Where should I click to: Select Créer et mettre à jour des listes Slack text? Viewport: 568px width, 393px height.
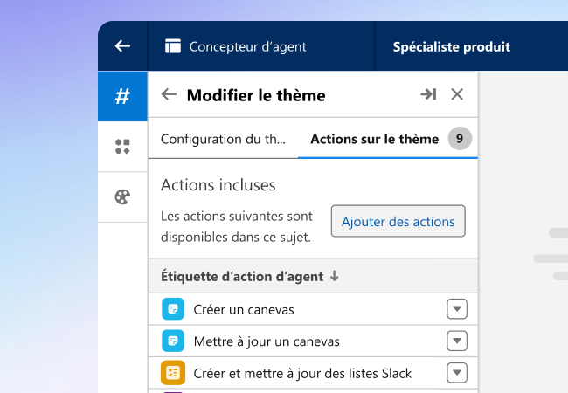tap(302, 374)
